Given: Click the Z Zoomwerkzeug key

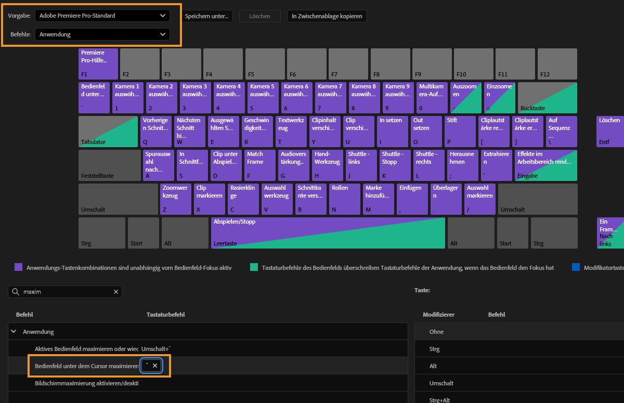Looking at the screenshot, I should (x=175, y=199).
